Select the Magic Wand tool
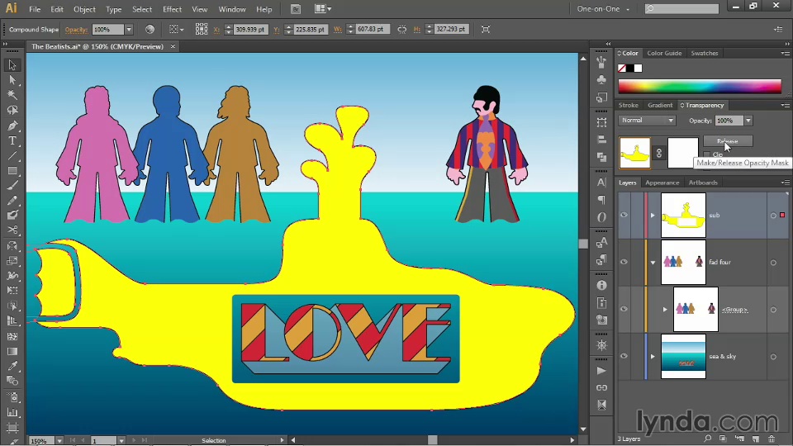Viewport: 793px width, 446px height. (12, 94)
